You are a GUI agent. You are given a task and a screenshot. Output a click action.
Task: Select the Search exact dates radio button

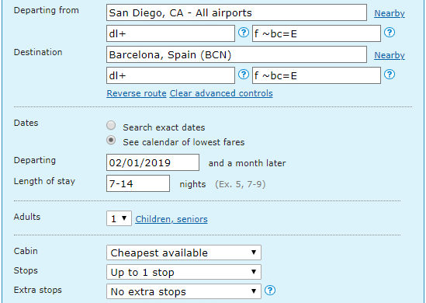[111, 126]
